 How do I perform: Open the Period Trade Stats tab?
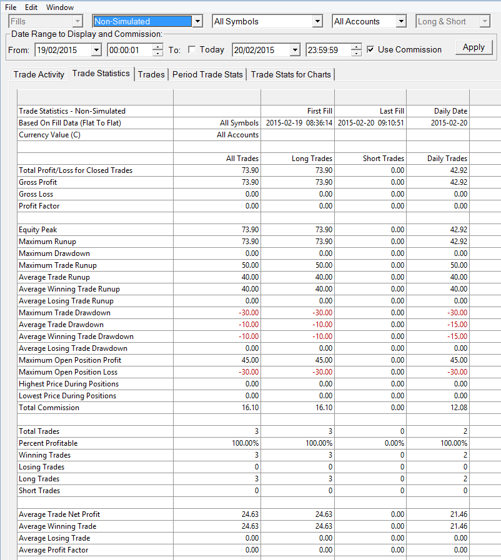click(207, 74)
